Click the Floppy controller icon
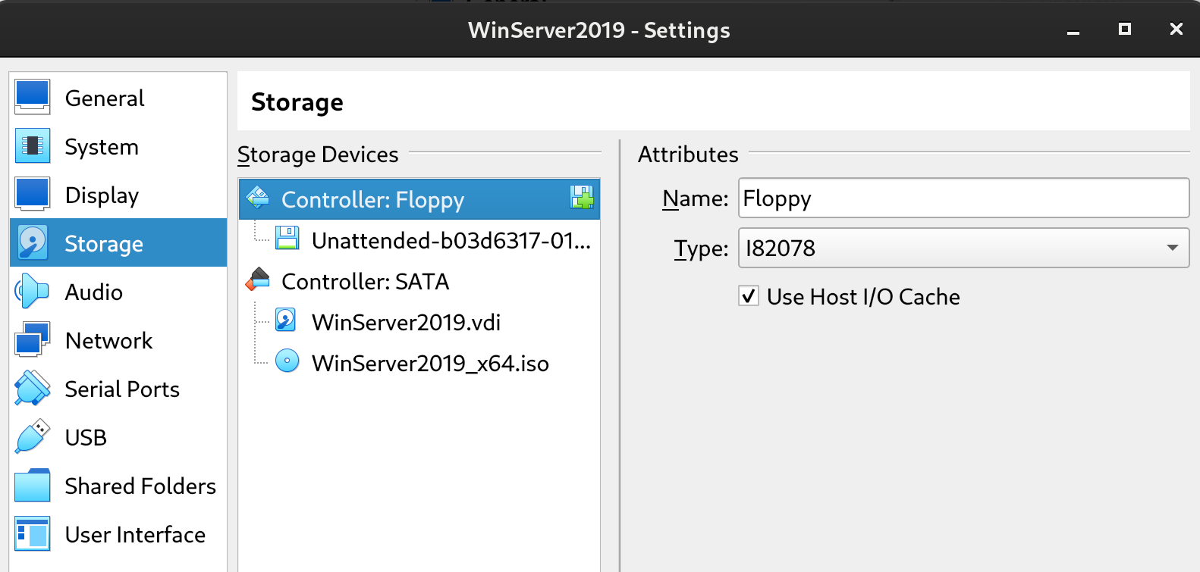The height and width of the screenshot is (572, 1200). click(258, 198)
